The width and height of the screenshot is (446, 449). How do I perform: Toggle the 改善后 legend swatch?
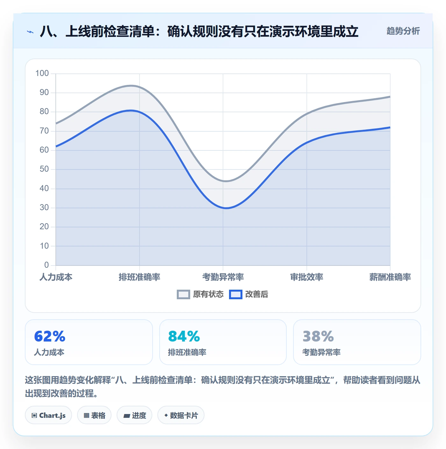click(236, 294)
